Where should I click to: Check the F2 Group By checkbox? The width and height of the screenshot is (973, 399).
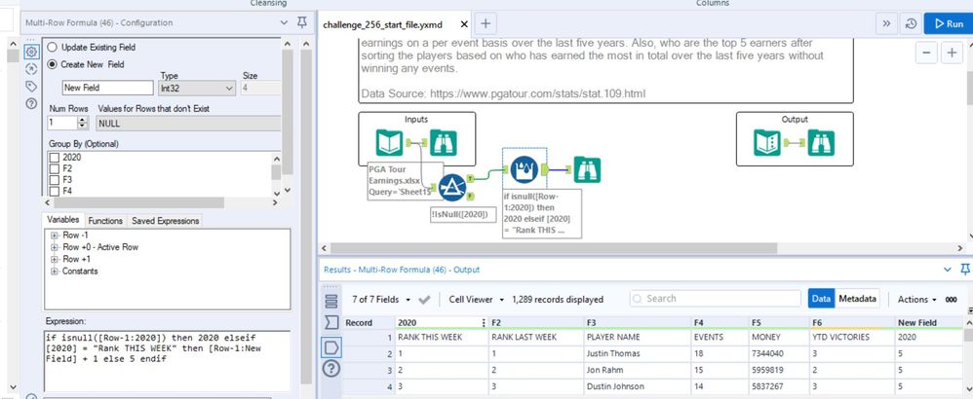pyautogui.click(x=54, y=168)
